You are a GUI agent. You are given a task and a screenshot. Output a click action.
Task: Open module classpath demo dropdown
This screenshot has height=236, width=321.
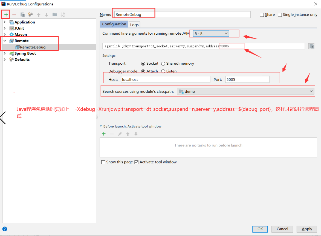pos(245,91)
